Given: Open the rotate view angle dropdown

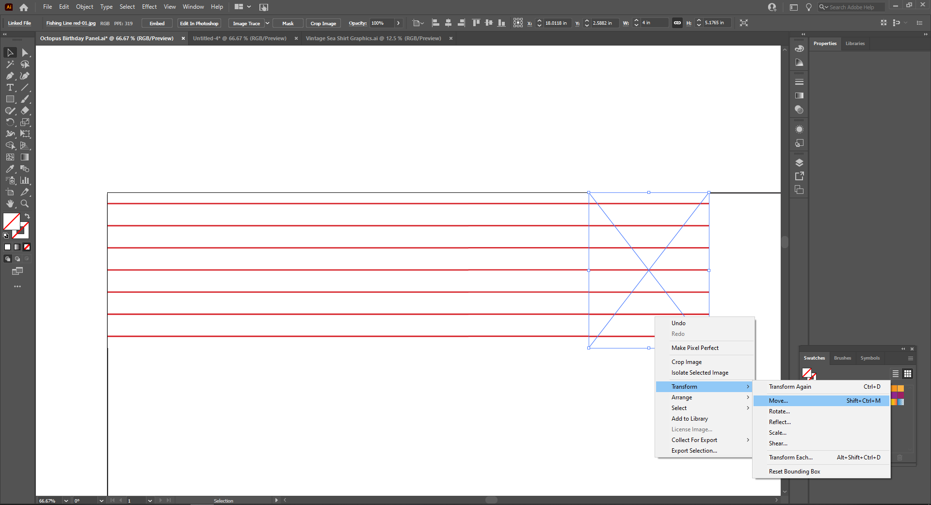Looking at the screenshot, I should click(101, 501).
